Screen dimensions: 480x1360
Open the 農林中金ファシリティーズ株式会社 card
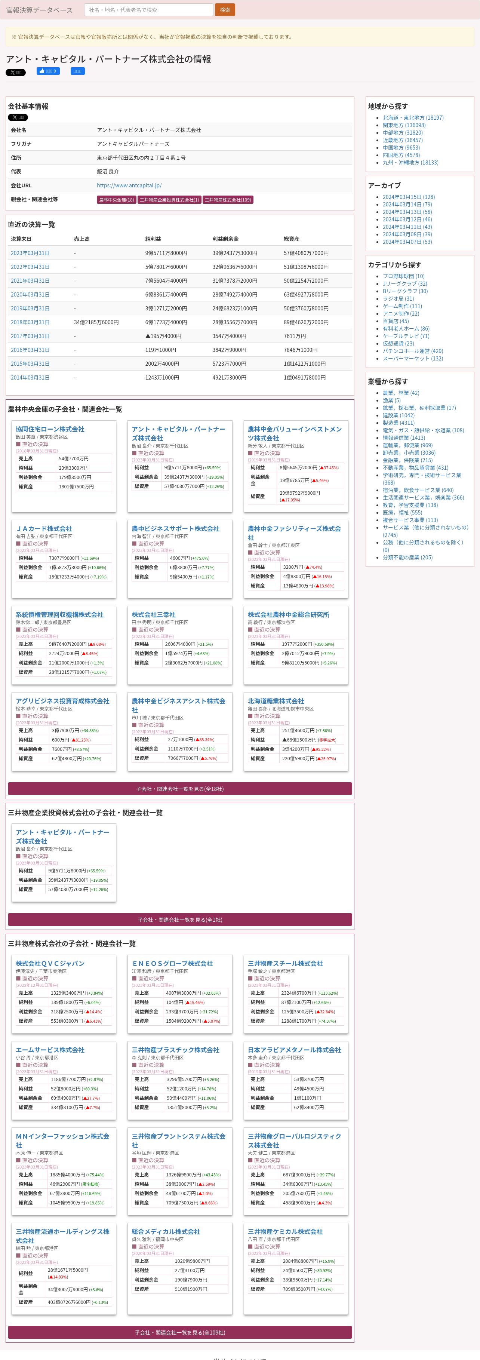point(294,533)
